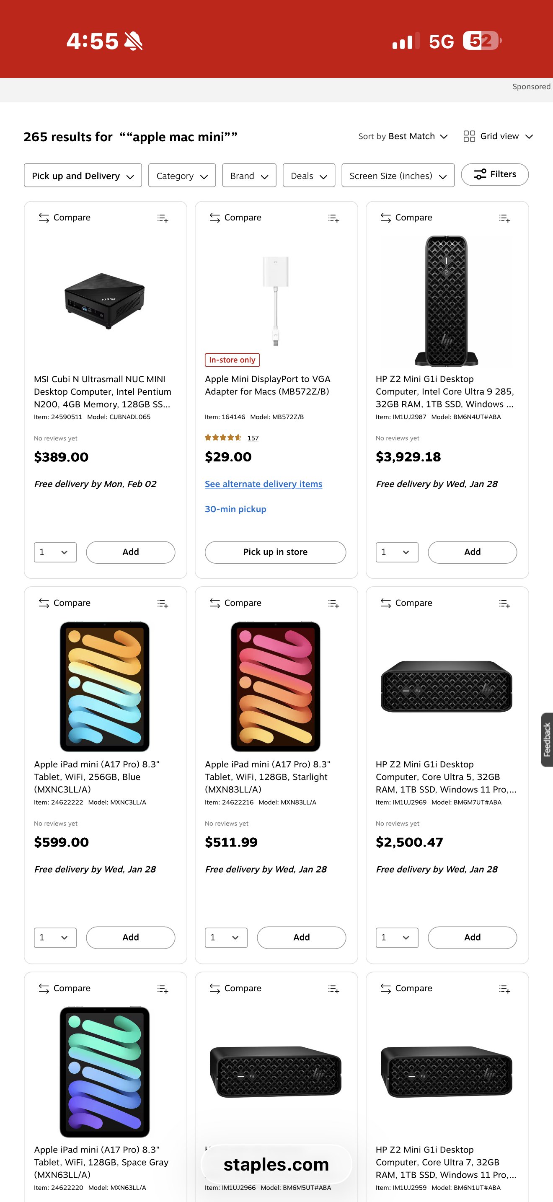The image size is (553, 1202).
Task: Expand the Pick up and Delivery filter
Action: (83, 176)
